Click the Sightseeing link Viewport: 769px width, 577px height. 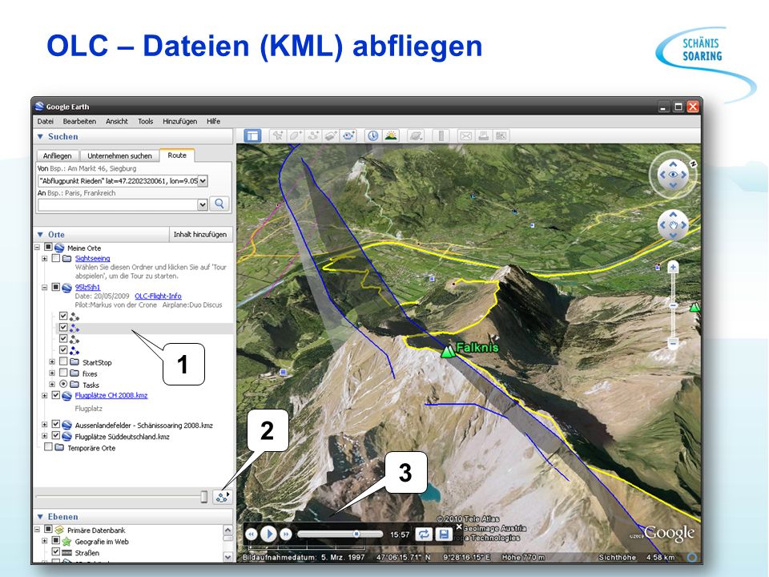coord(92,258)
